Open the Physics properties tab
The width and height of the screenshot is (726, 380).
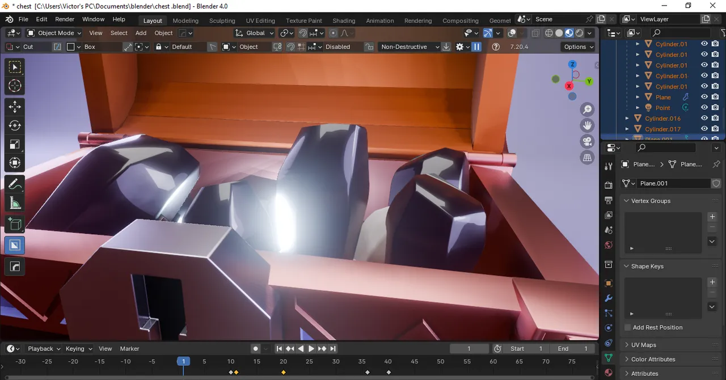[x=609, y=328]
